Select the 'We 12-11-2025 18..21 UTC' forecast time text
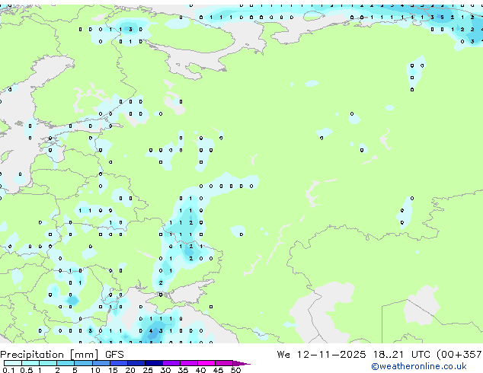 (353, 355)
